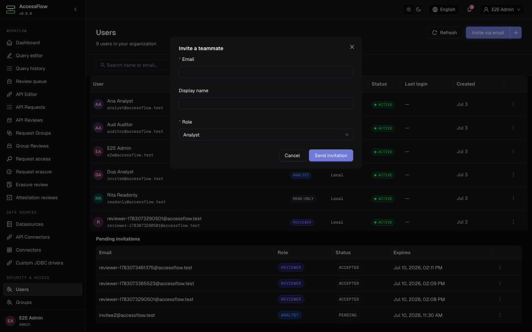Open Query editor in sidebar
The height and width of the screenshot is (332, 532).
pos(42,56)
